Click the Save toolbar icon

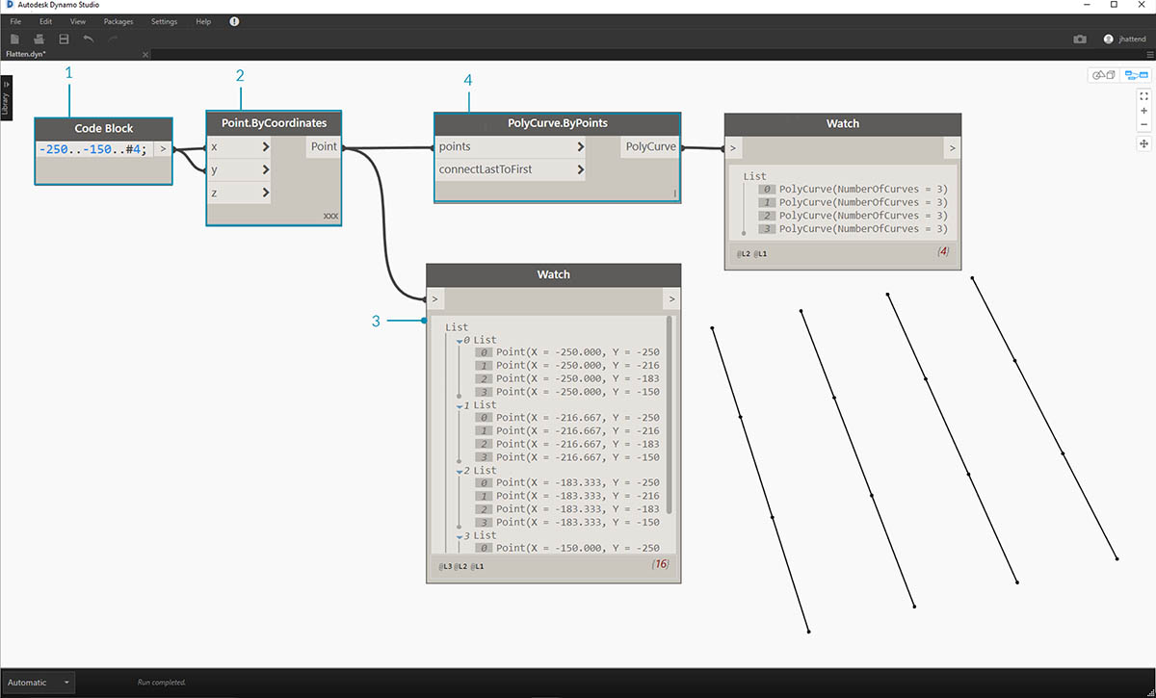click(64, 39)
